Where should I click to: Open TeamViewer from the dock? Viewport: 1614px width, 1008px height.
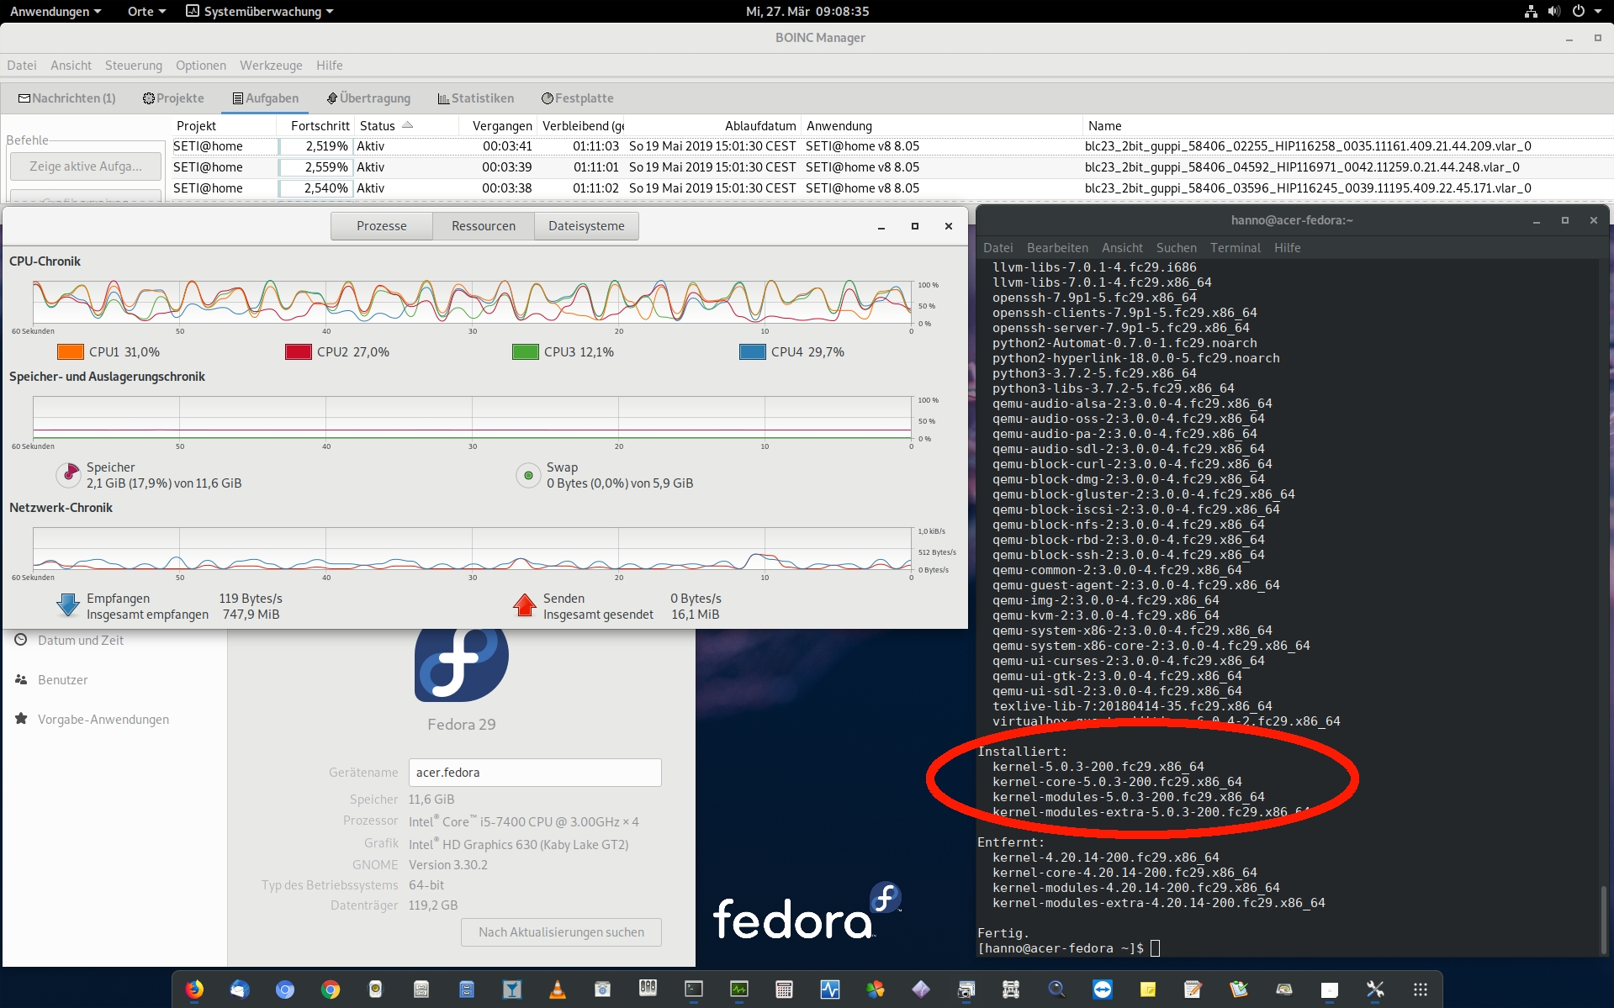point(1102,990)
